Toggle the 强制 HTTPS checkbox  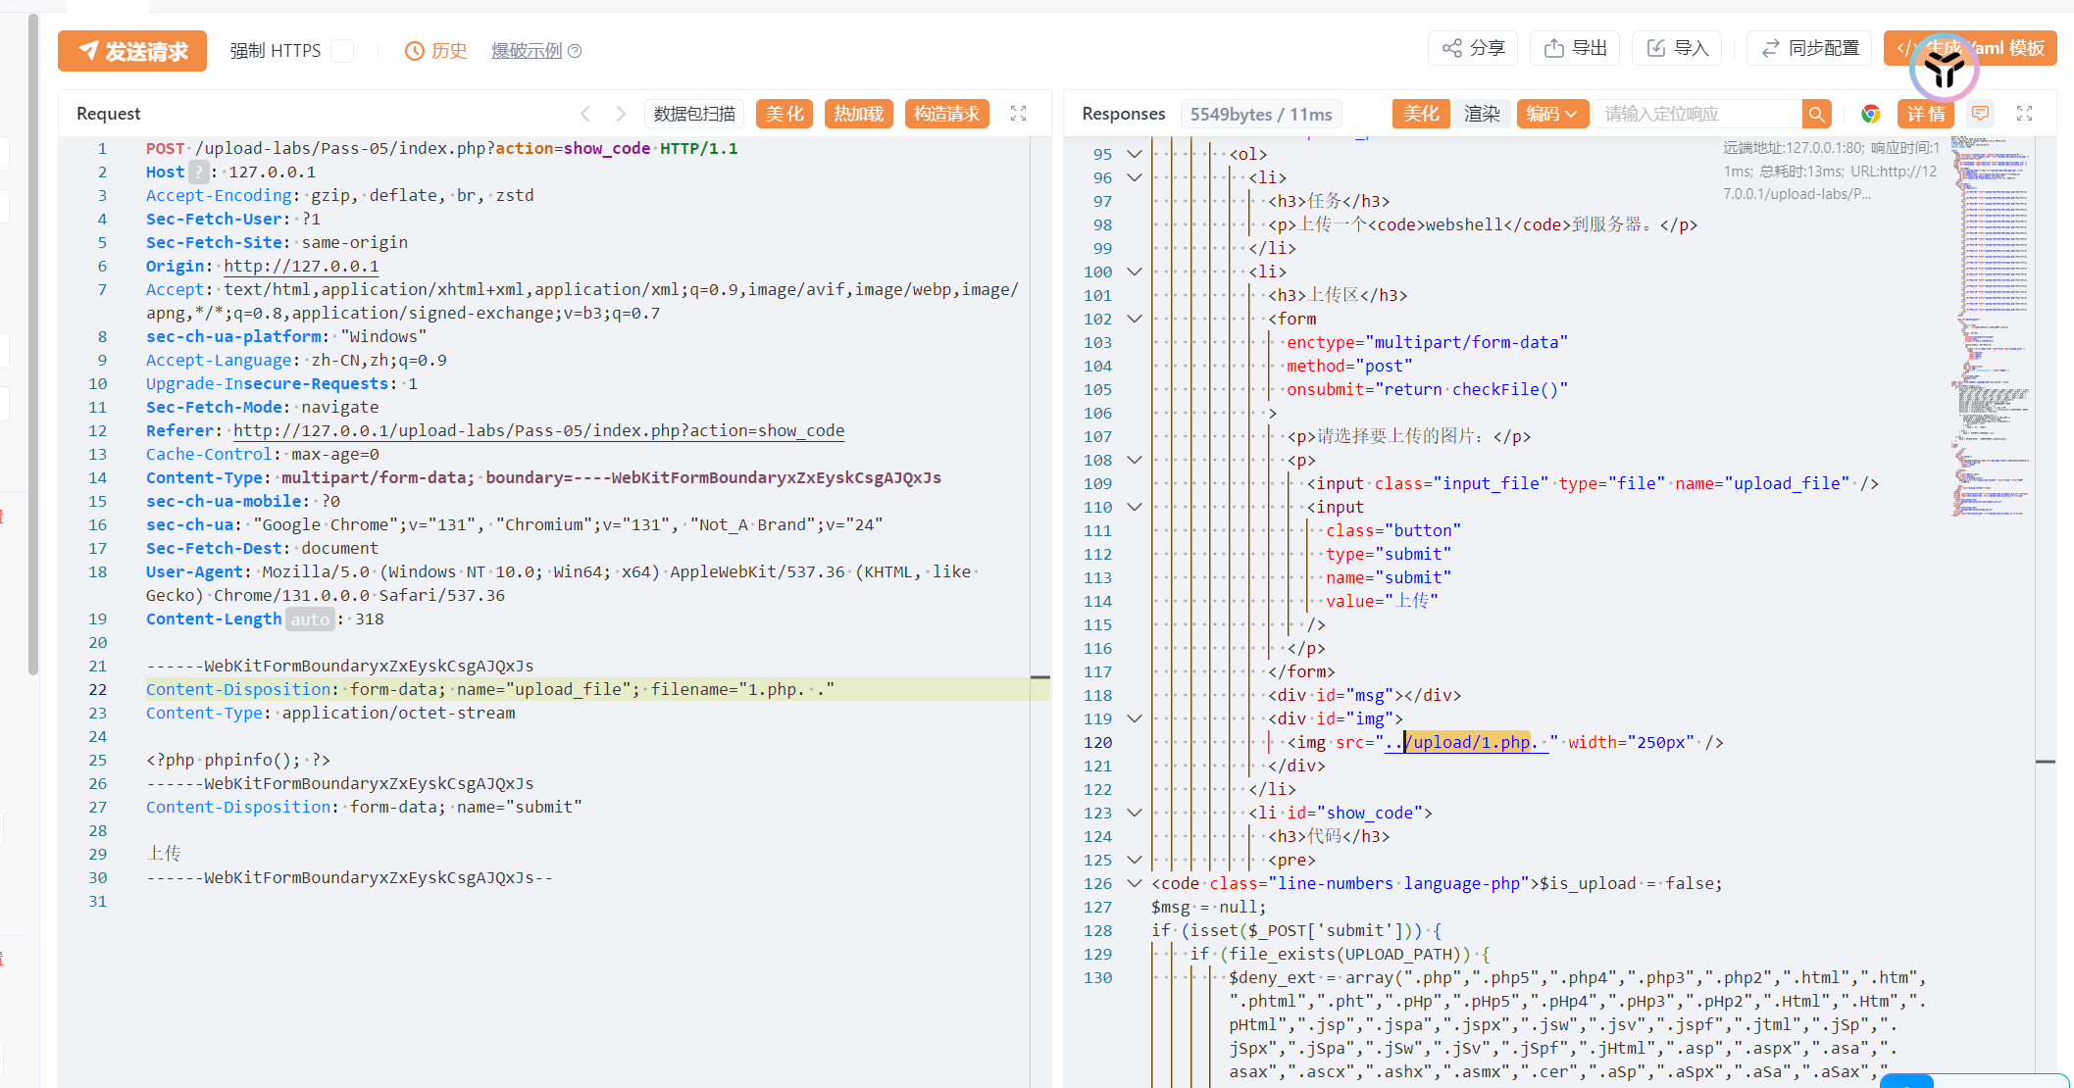342,51
